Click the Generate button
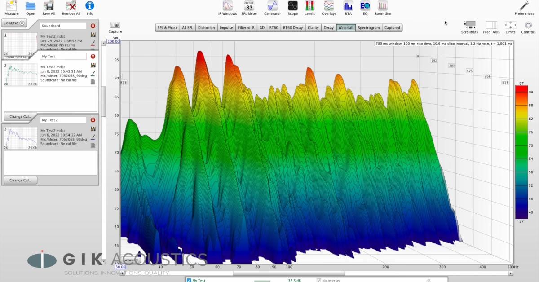 click(x=130, y=260)
